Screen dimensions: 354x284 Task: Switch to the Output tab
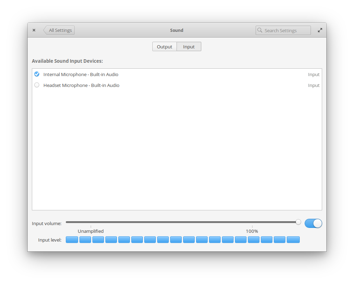(x=164, y=47)
